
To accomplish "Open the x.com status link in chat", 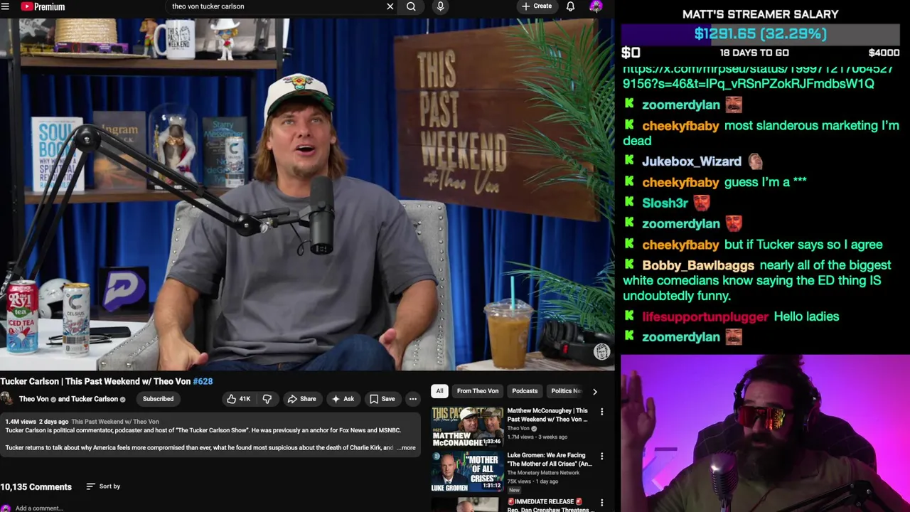I will click(x=757, y=76).
